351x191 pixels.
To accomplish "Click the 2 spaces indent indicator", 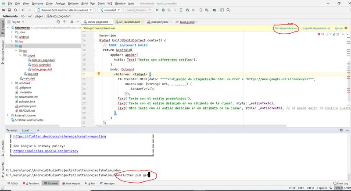I will [322, 188].
